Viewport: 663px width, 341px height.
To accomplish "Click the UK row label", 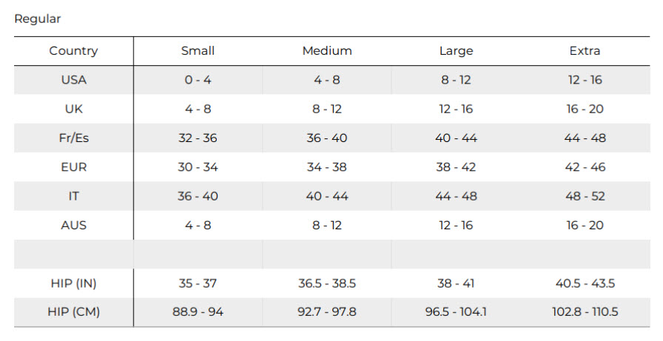I will (73, 109).
